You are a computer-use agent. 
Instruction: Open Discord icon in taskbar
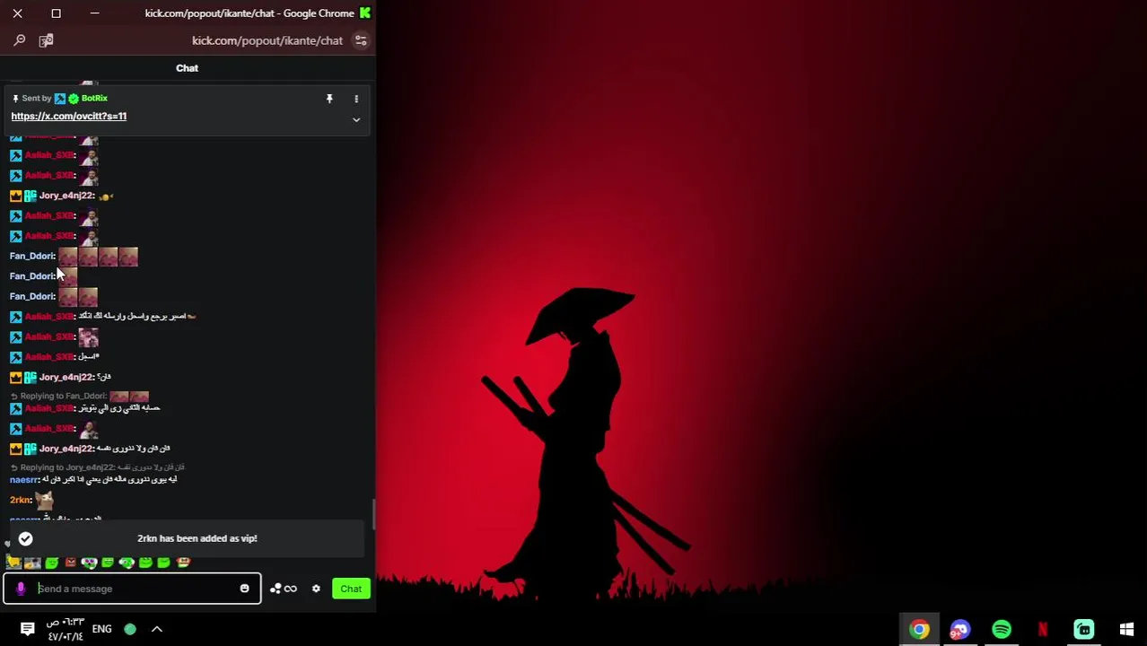click(x=960, y=630)
